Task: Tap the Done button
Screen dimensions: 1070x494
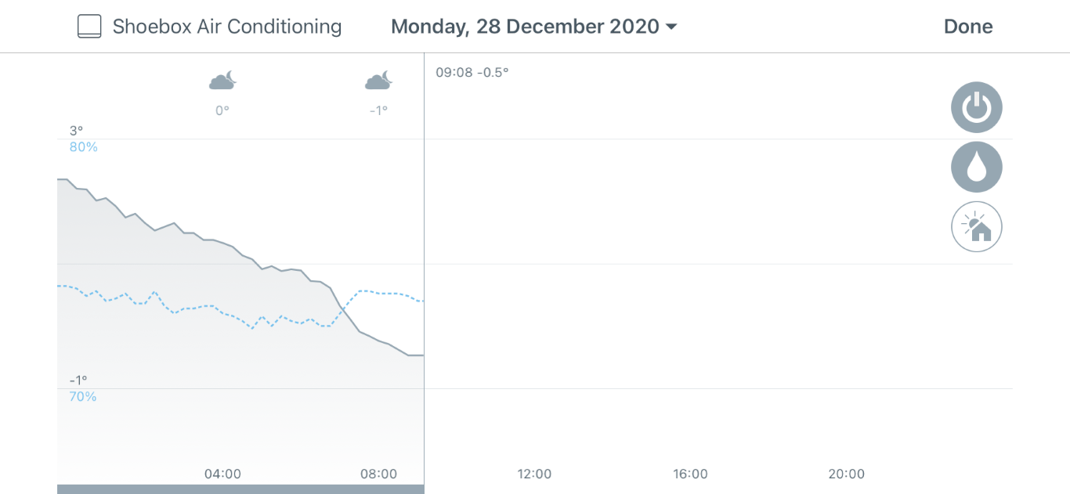Action: click(968, 27)
